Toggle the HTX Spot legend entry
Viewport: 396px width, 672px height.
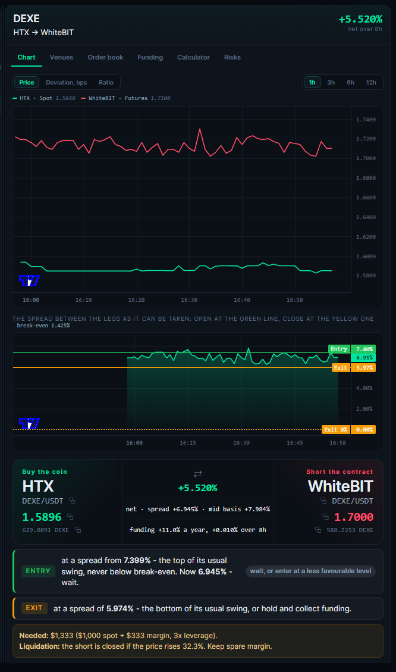point(44,98)
